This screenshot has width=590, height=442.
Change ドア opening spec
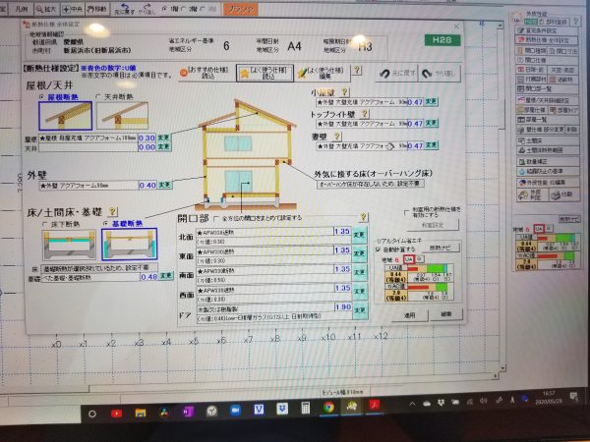(360, 310)
